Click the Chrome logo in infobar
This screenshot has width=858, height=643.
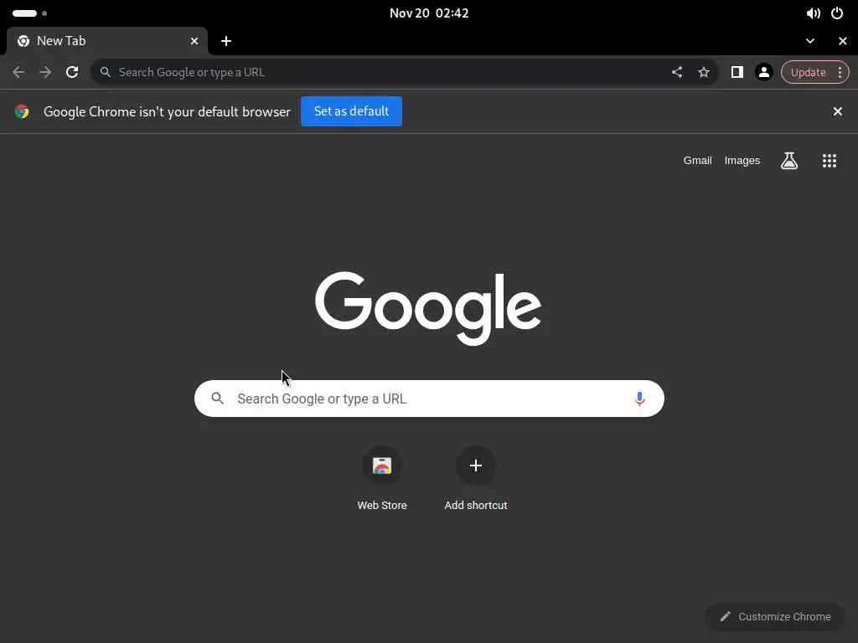click(x=22, y=111)
